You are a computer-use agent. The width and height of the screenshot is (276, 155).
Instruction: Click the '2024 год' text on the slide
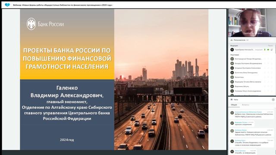tap(67, 140)
